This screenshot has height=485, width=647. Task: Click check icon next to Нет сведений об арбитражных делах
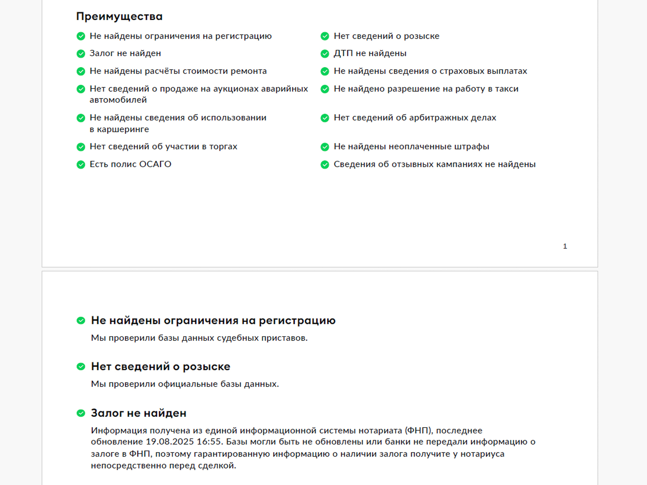point(325,118)
